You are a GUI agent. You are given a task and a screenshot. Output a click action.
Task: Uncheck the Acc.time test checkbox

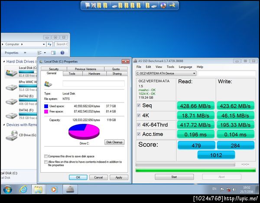[x=139, y=134]
